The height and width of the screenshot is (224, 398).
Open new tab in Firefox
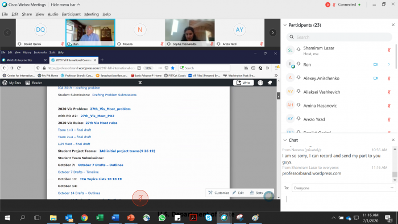[x=102, y=60]
